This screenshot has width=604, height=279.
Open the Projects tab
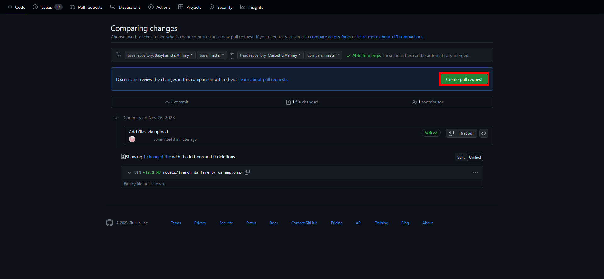[190, 7]
